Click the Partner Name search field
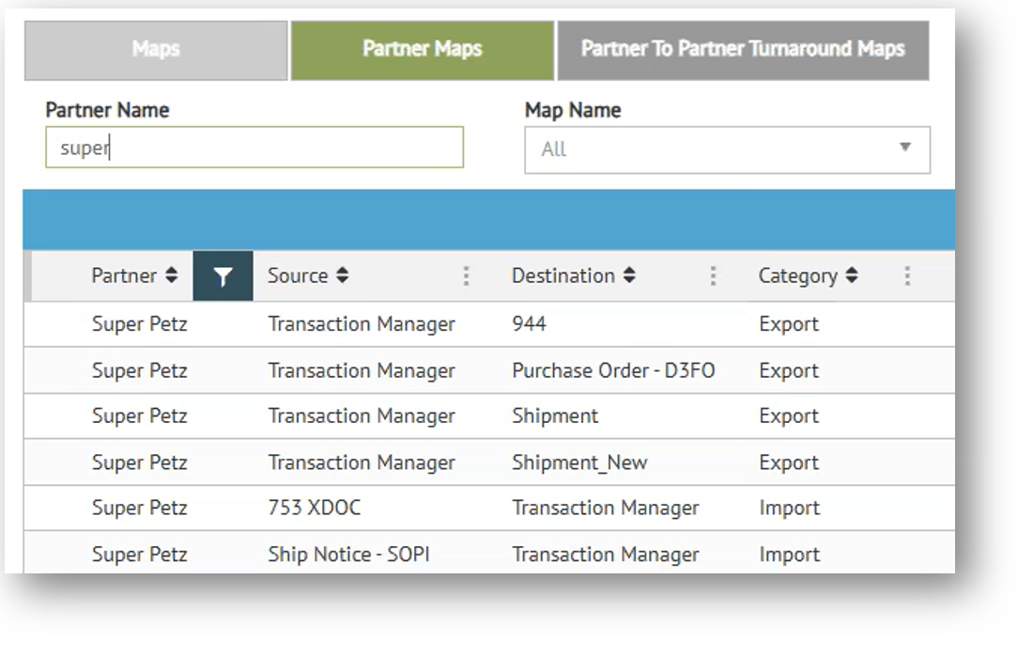1018x658 pixels. (x=254, y=149)
